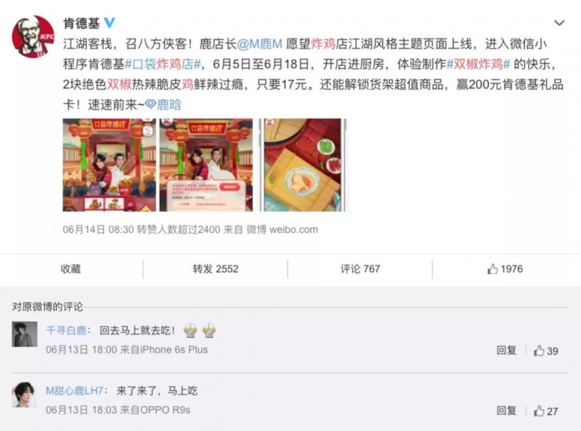581x431 pixels.
Task: Reply to M甜心鹿LH7's comment
Action: (506, 411)
